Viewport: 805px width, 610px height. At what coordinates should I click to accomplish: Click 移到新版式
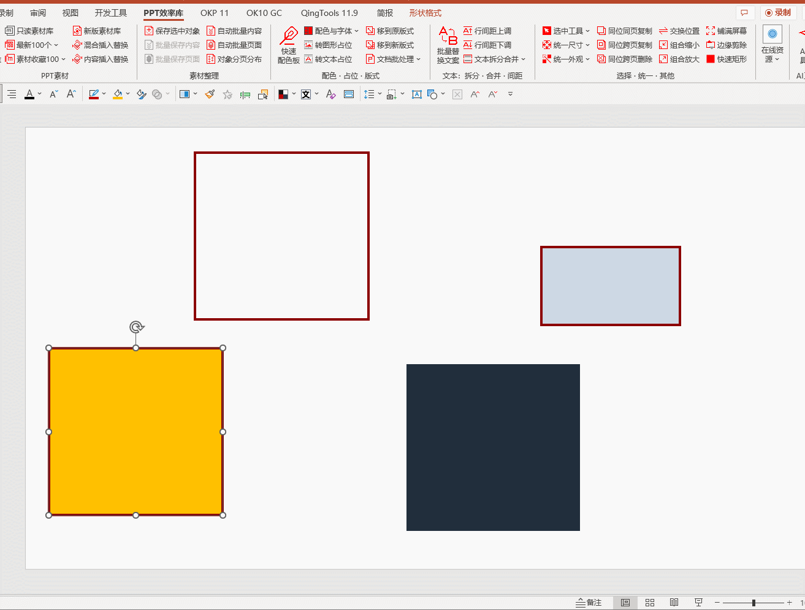click(x=390, y=45)
